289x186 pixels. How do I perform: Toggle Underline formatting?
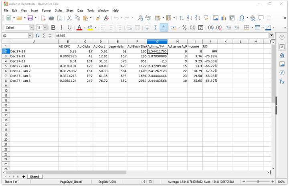(x=69, y=28)
